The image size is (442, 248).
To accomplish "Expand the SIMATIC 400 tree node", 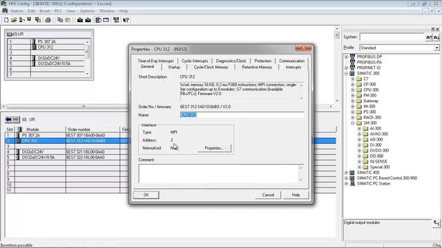I will pyautogui.click(x=346, y=173).
